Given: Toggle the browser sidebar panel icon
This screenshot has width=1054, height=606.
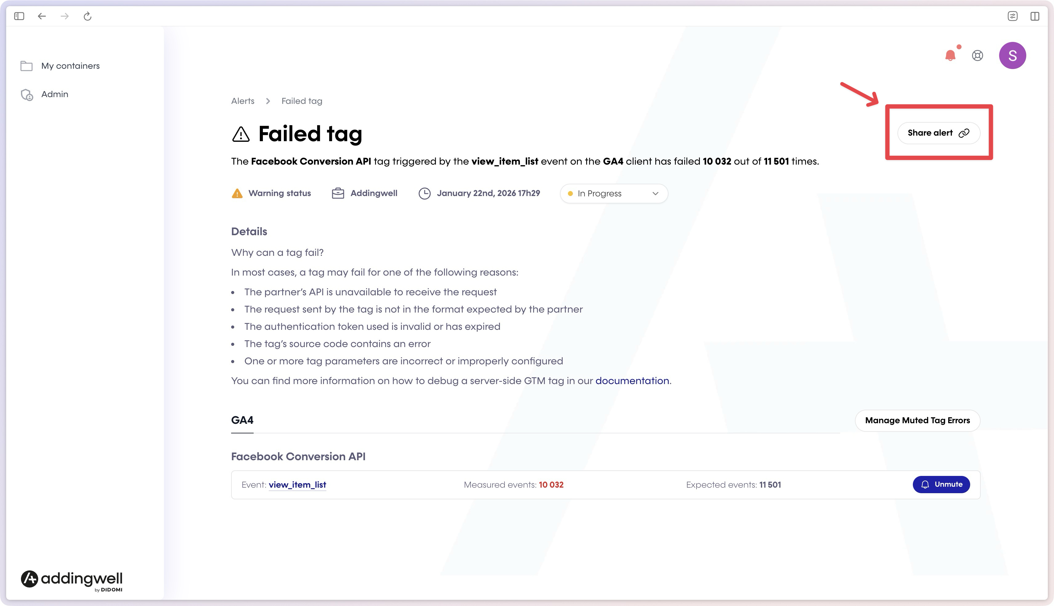Looking at the screenshot, I should pos(19,16).
